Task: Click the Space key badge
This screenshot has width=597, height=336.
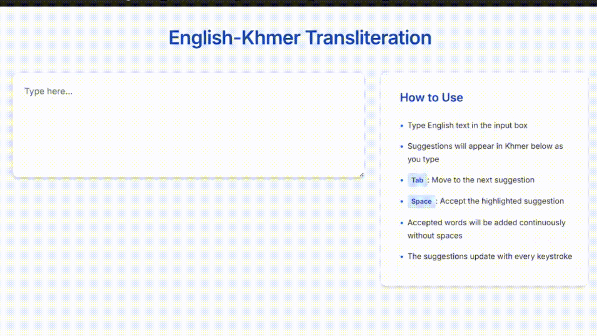Action: click(421, 202)
